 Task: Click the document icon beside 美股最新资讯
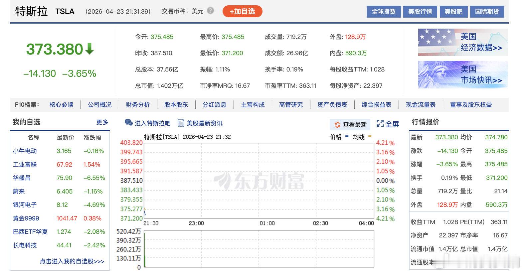181,123
